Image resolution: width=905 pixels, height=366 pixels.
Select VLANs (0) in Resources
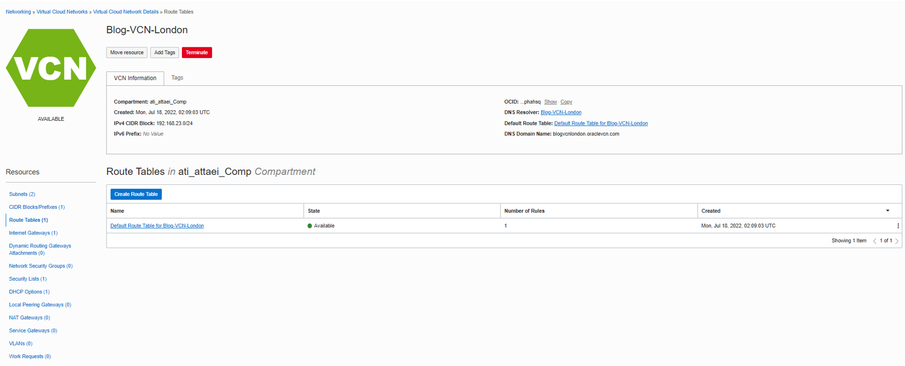(21, 343)
